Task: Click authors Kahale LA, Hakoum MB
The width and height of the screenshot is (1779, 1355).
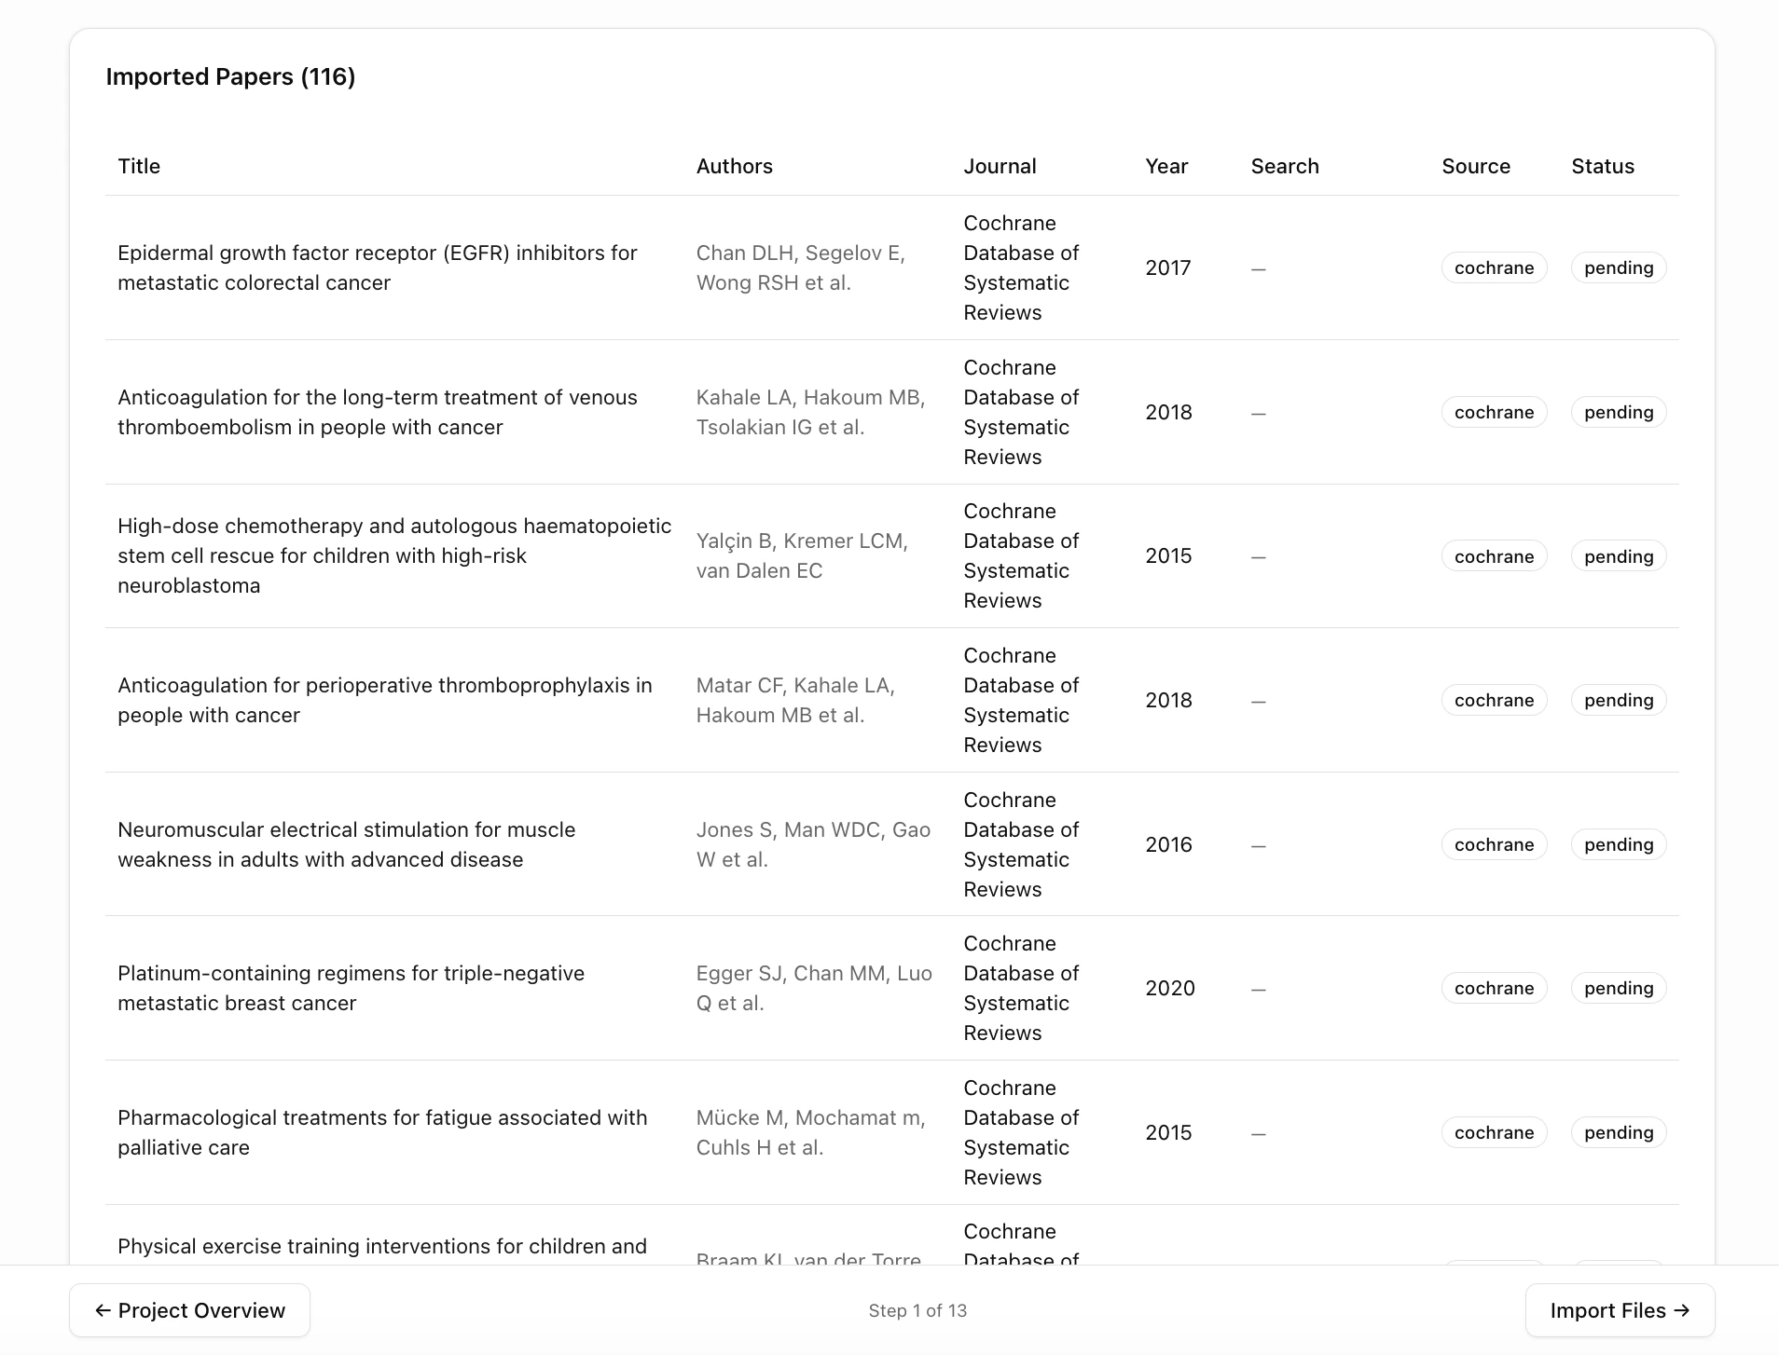Action: click(811, 412)
